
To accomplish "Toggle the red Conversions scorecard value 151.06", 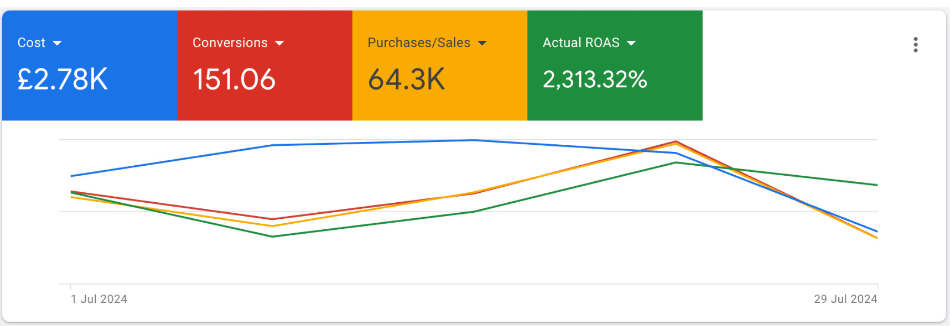I will point(234,80).
